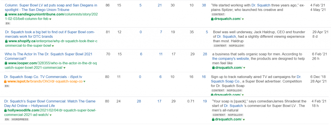Screen dimensions: 331x126
Task: Open the dropdown caret next to shopify.ca URL
Action: pos(53,46)
